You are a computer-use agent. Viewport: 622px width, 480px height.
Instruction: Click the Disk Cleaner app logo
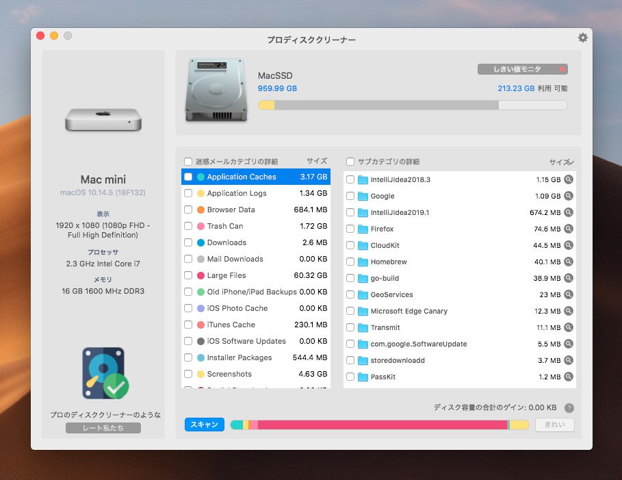105,373
